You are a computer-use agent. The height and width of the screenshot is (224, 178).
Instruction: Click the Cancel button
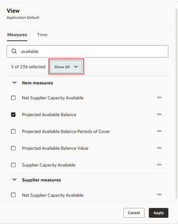coord(134,213)
